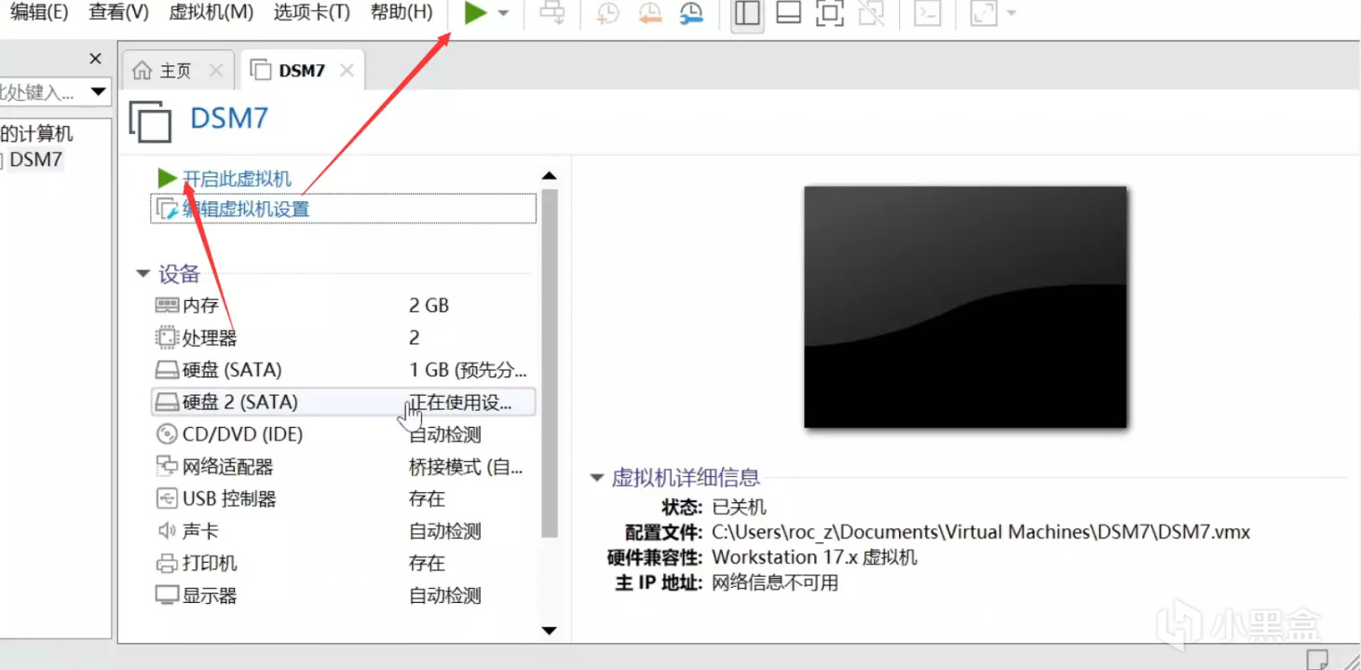Open the console view toolbar icon

(x=927, y=13)
